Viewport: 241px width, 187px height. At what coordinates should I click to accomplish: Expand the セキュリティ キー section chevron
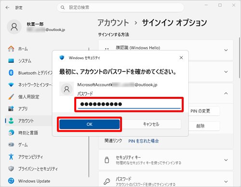(x=226, y=160)
